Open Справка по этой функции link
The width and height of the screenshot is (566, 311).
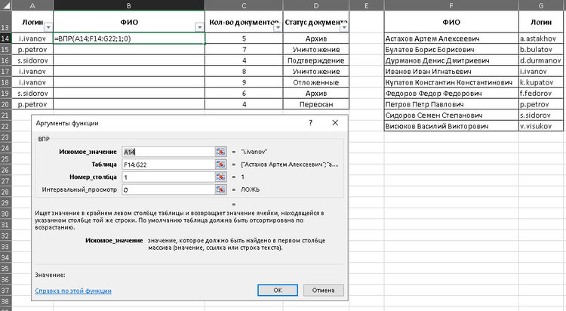[x=73, y=291]
